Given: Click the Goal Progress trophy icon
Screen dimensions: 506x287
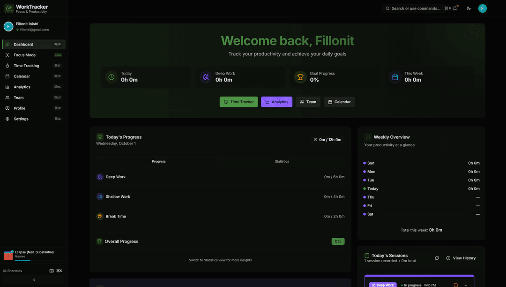Looking at the screenshot, I should (x=300, y=77).
